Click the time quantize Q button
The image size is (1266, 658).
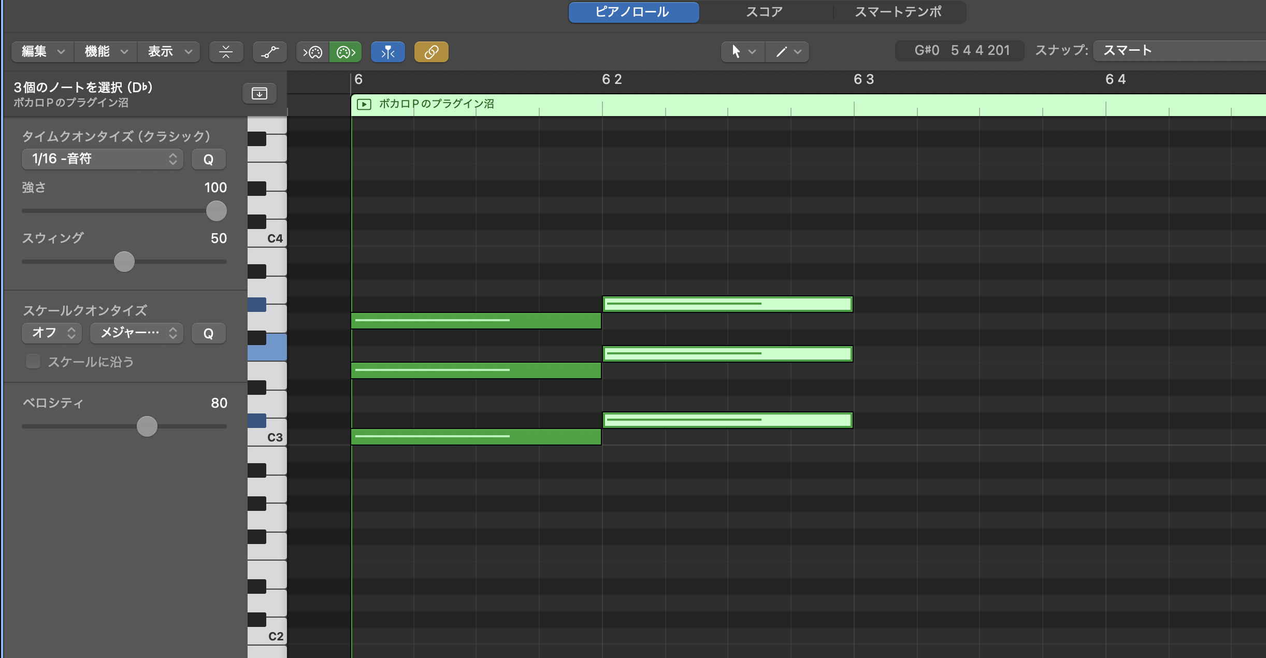click(208, 159)
